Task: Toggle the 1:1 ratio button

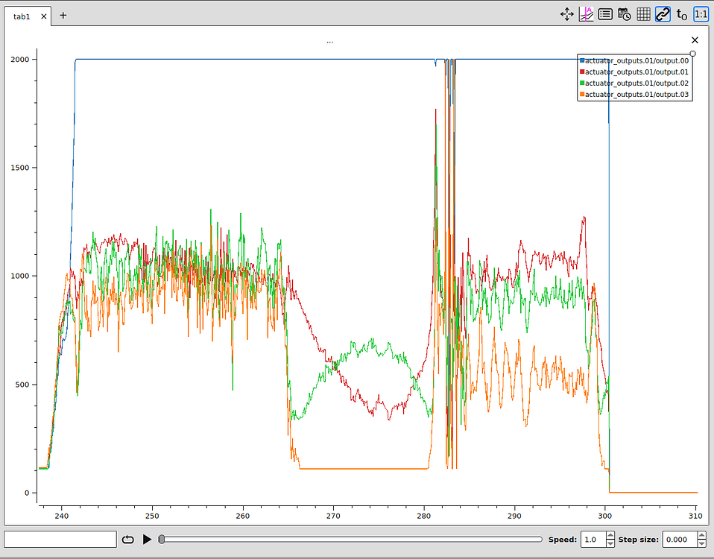Action: (x=701, y=15)
